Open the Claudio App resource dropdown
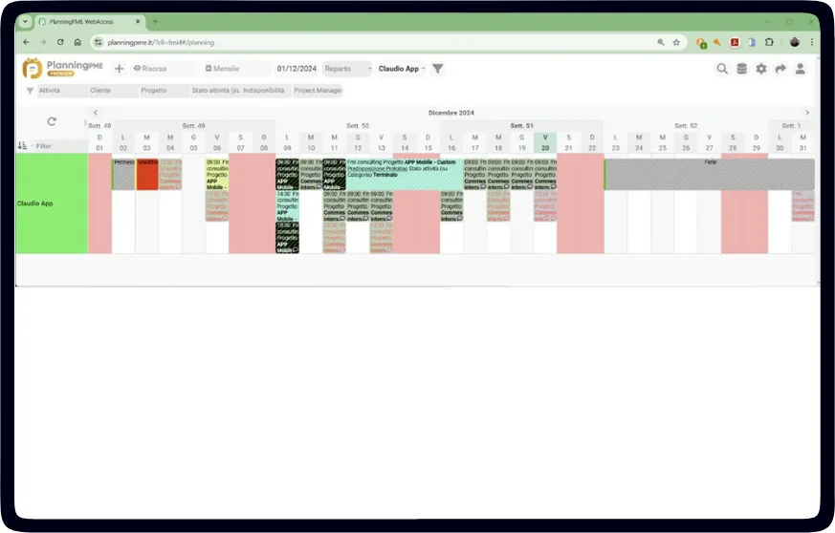835x533 pixels. point(402,69)
